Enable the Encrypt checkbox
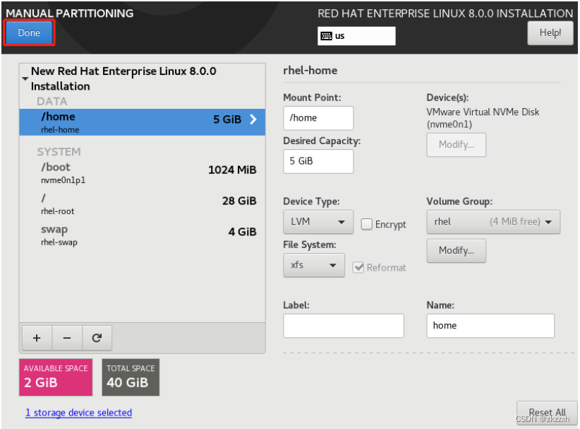 click(367, 224)
